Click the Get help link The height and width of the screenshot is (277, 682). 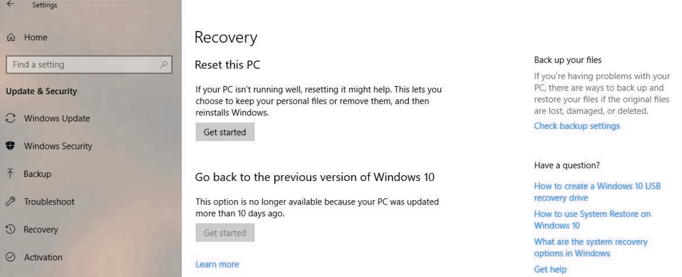click(x=550, y=269)
